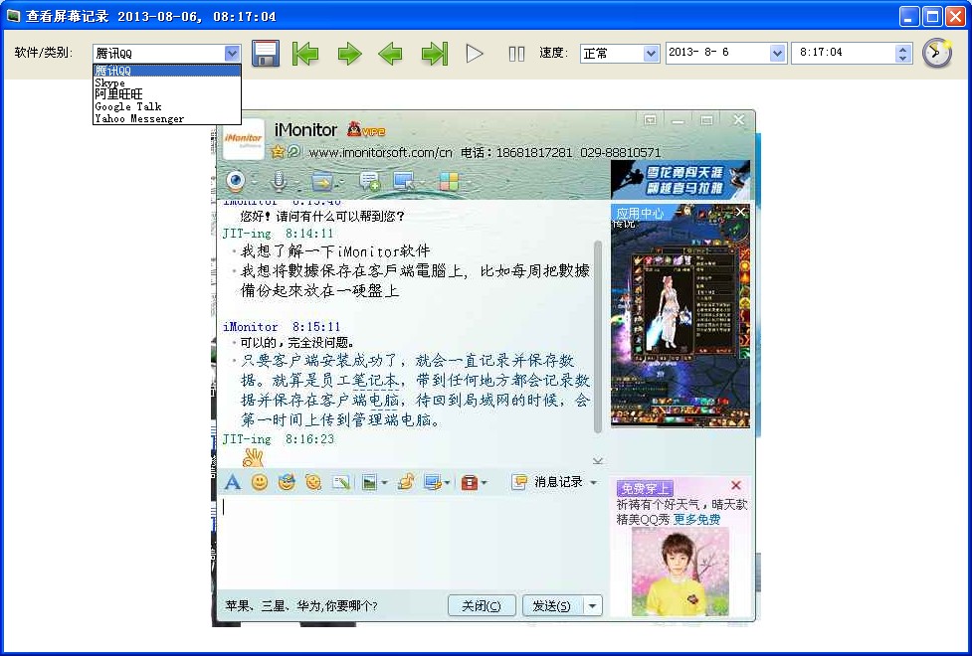Click the send picture icon
The image size is (972, 656).
pyautogui.click(x=369, y=482)
